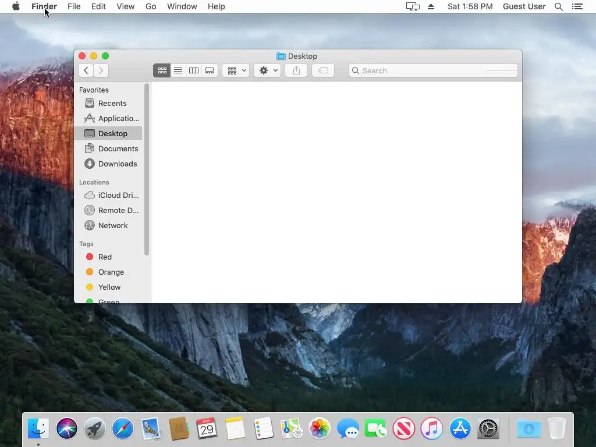This screenshot has width=596, height=447.
Task: Open iCloud Drive in the sidebar
Action: pyautogui.click(x=108, y=195)
